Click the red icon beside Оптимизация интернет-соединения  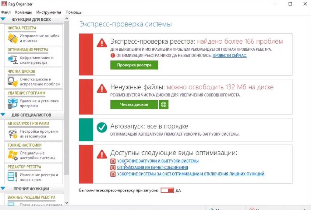(x=113, y=168)
